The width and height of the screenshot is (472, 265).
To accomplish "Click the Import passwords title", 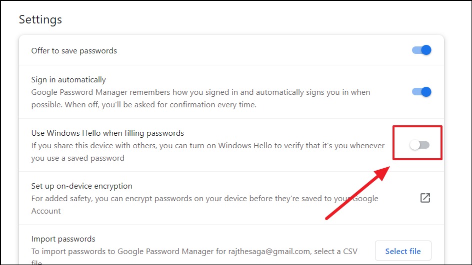I will point(63,239).
